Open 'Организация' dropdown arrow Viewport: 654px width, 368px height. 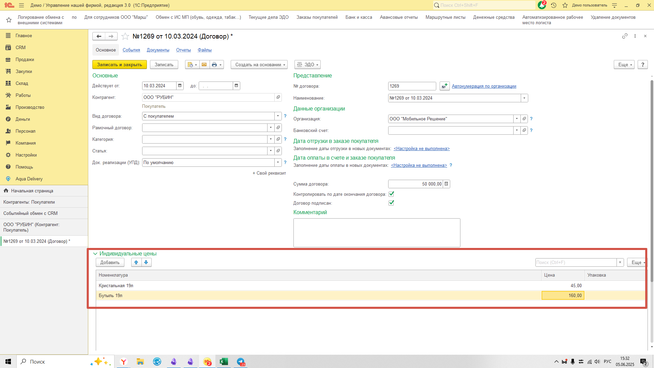click(x=517, y=119)
